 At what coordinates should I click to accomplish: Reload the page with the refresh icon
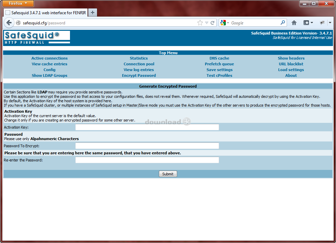coord(212,23)
